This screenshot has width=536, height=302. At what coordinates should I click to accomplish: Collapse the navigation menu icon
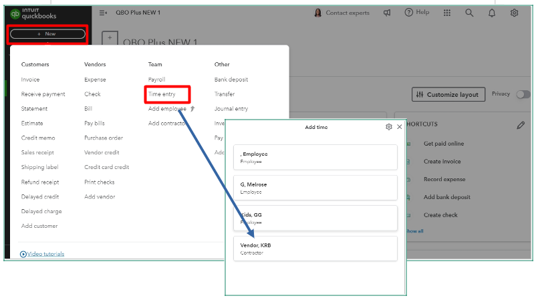(x=103, y=13)
